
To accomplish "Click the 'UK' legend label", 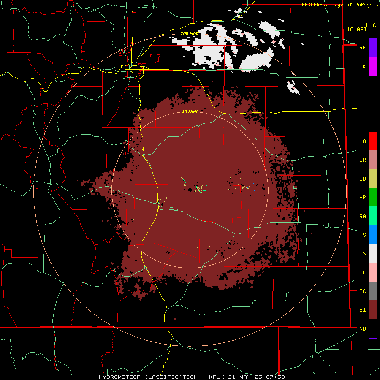I will (362, 66).
